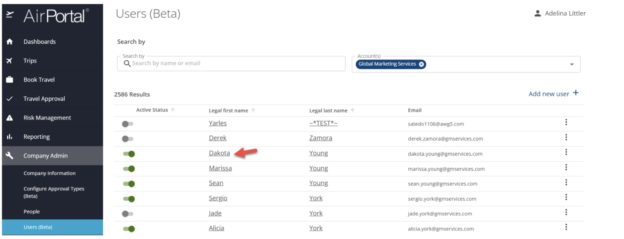Click the magnifier icon in search box
Viewport: 624px width, 239px height.
click(127, 63)
